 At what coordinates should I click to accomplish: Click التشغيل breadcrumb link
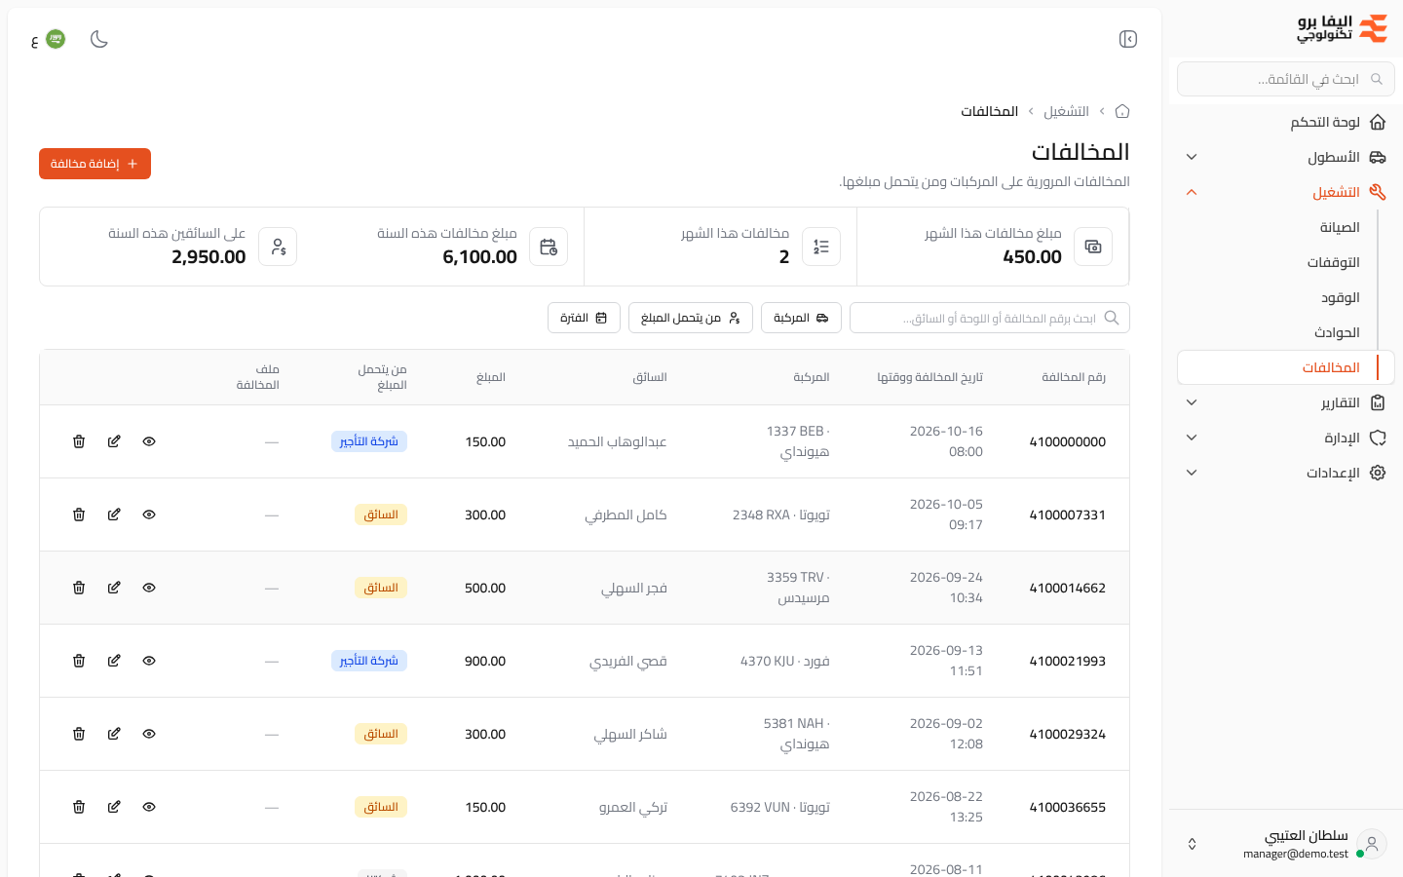[1066, 111]
